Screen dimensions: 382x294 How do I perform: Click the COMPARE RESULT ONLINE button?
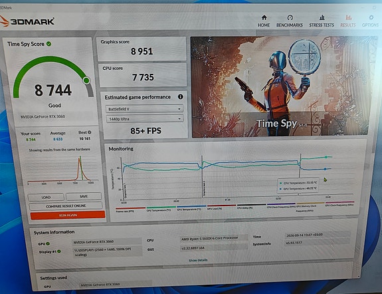click(x=66, y=206)
